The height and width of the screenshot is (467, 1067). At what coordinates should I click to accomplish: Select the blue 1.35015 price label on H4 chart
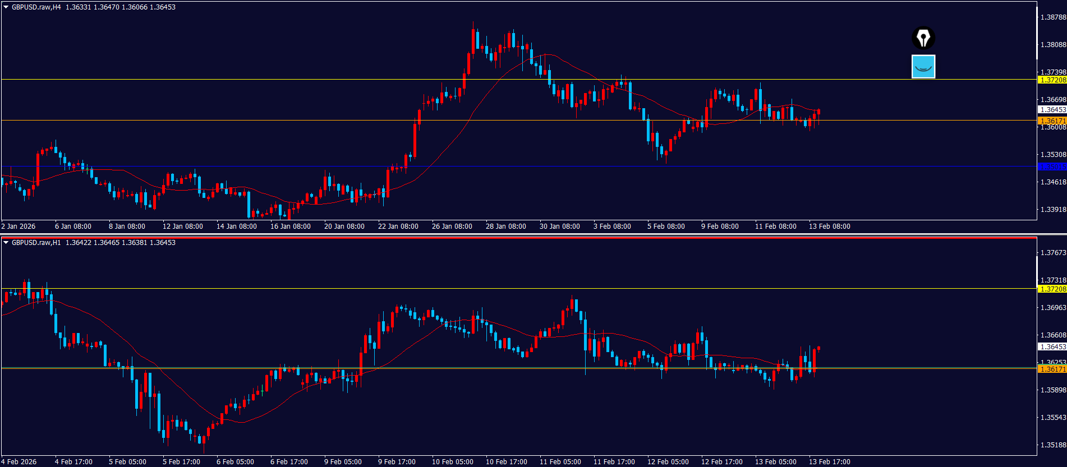coord(1052,167)
